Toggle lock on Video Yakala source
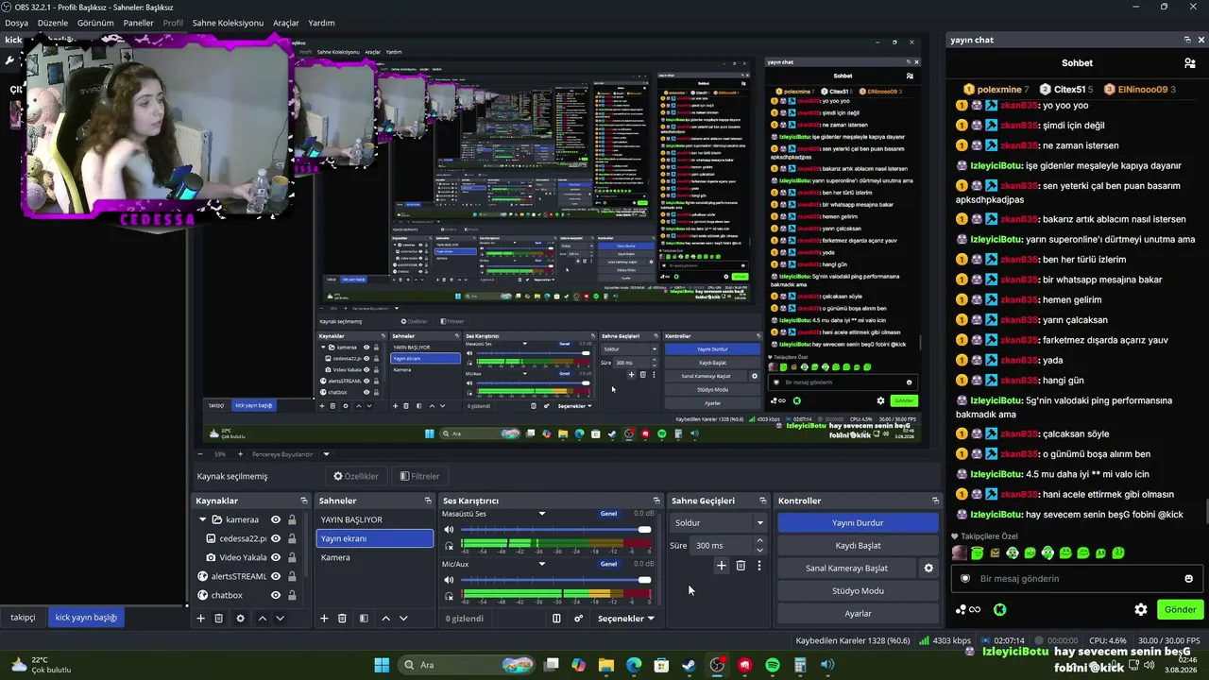1209x680 pixels. click(292, 557)
